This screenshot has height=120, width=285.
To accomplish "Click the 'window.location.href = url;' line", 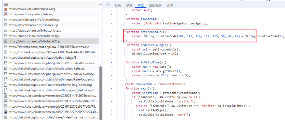I will (x=155, y=54).
